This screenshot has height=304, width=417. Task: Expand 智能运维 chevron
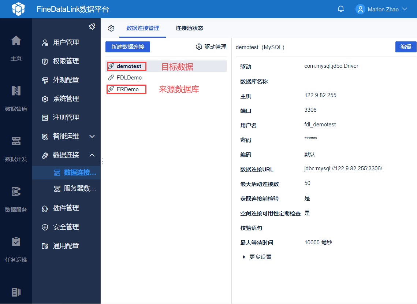point(92,137)
